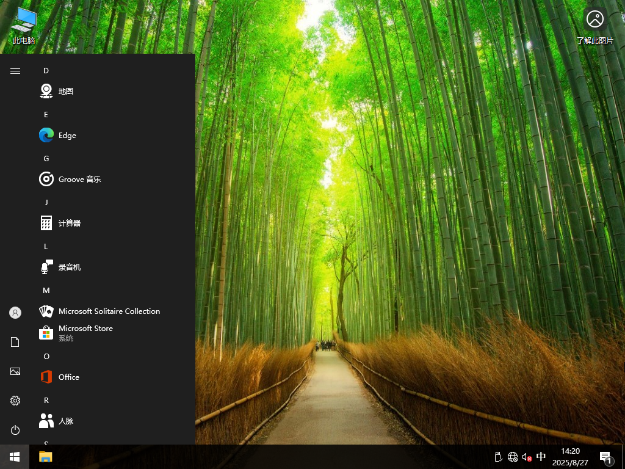Open the 了解此图片 link on the desktop
The width and height of the screenshot is (625, 469).
(x=595, y=24)
